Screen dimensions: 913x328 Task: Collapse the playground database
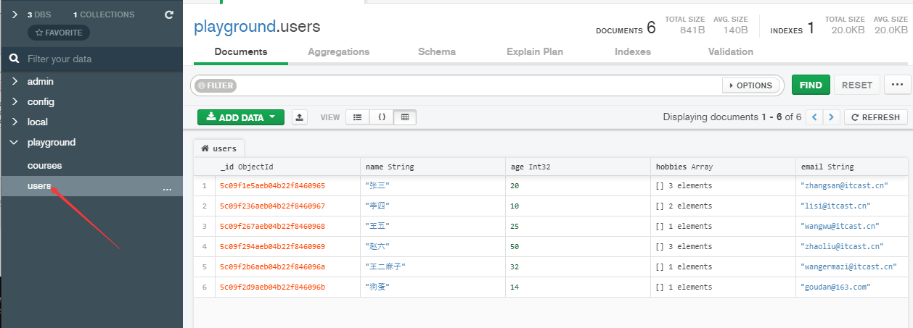click(15, 143)
